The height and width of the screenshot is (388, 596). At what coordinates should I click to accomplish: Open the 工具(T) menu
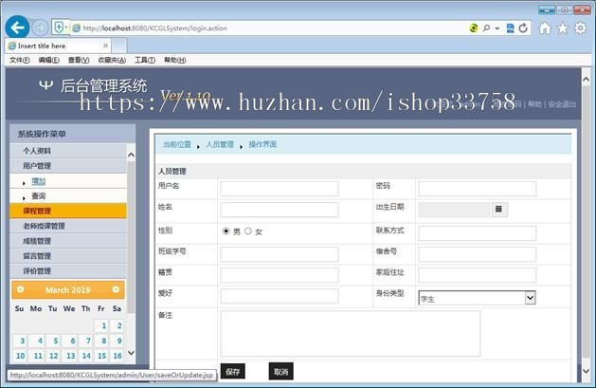[145, 60]
